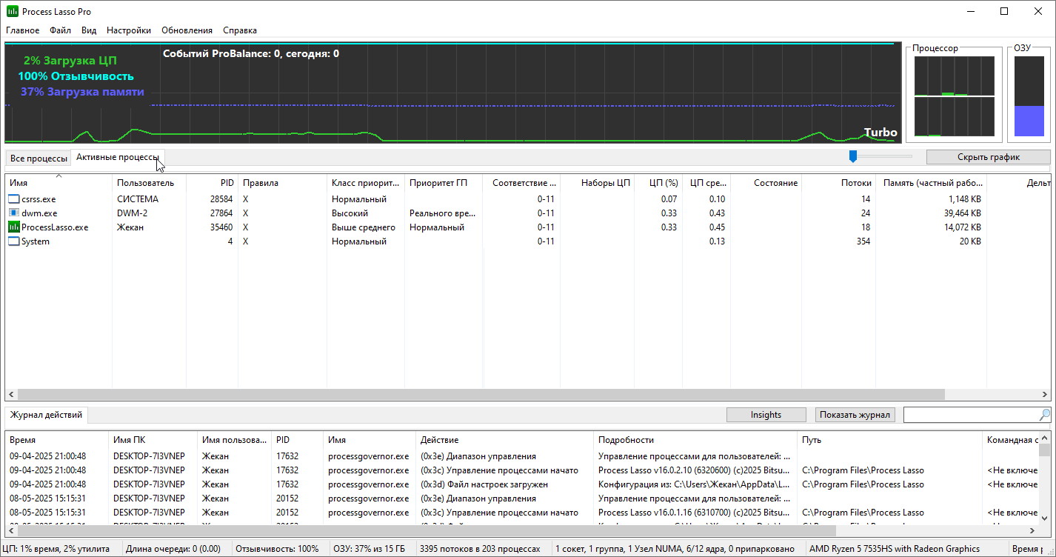Screen dimensions: 1056x557
Task: Click status bar Длина очереди: 0 (0.00)
Action: (173, 549)
